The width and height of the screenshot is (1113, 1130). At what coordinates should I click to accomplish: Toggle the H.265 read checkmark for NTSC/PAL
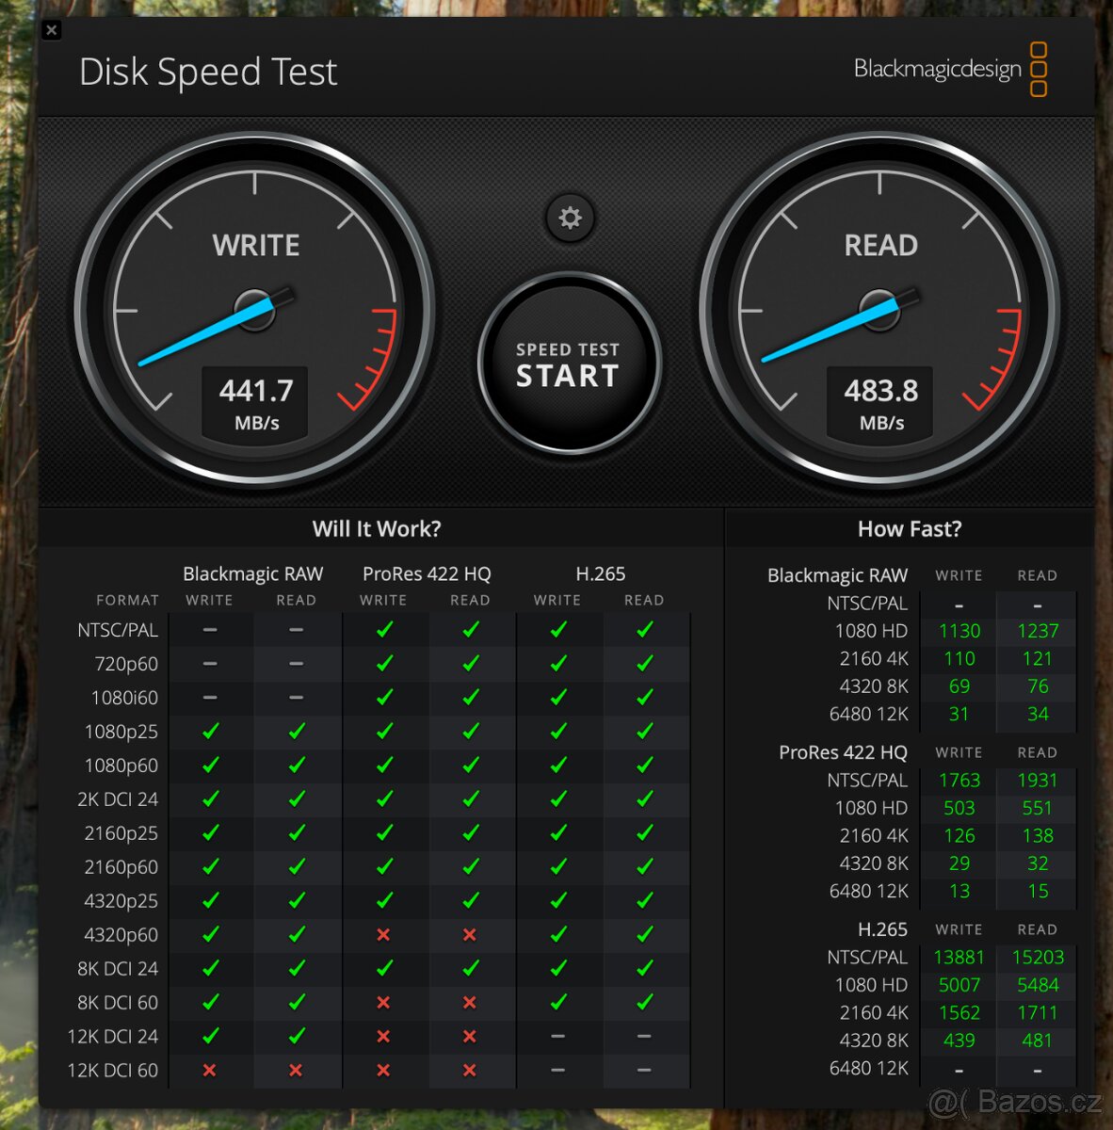click(x=646, y=629)
